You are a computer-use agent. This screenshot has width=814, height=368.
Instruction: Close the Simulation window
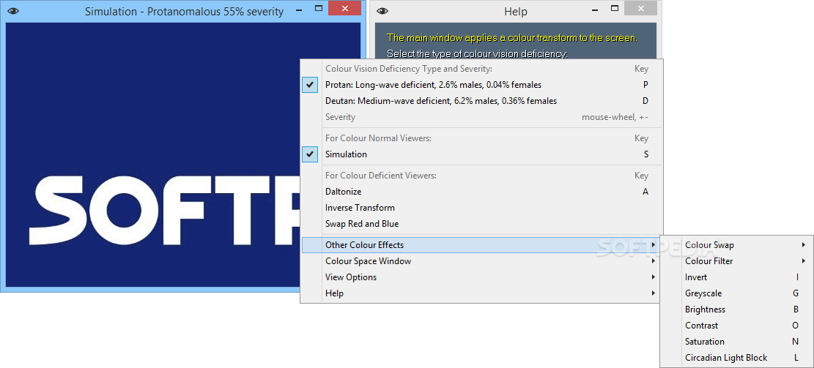pyautogui.click(x=344, y=9)
